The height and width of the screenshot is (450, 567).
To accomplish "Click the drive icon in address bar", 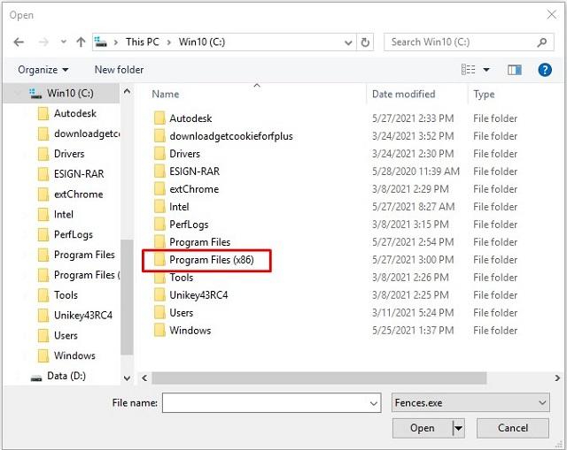I will tap(100, 42).
